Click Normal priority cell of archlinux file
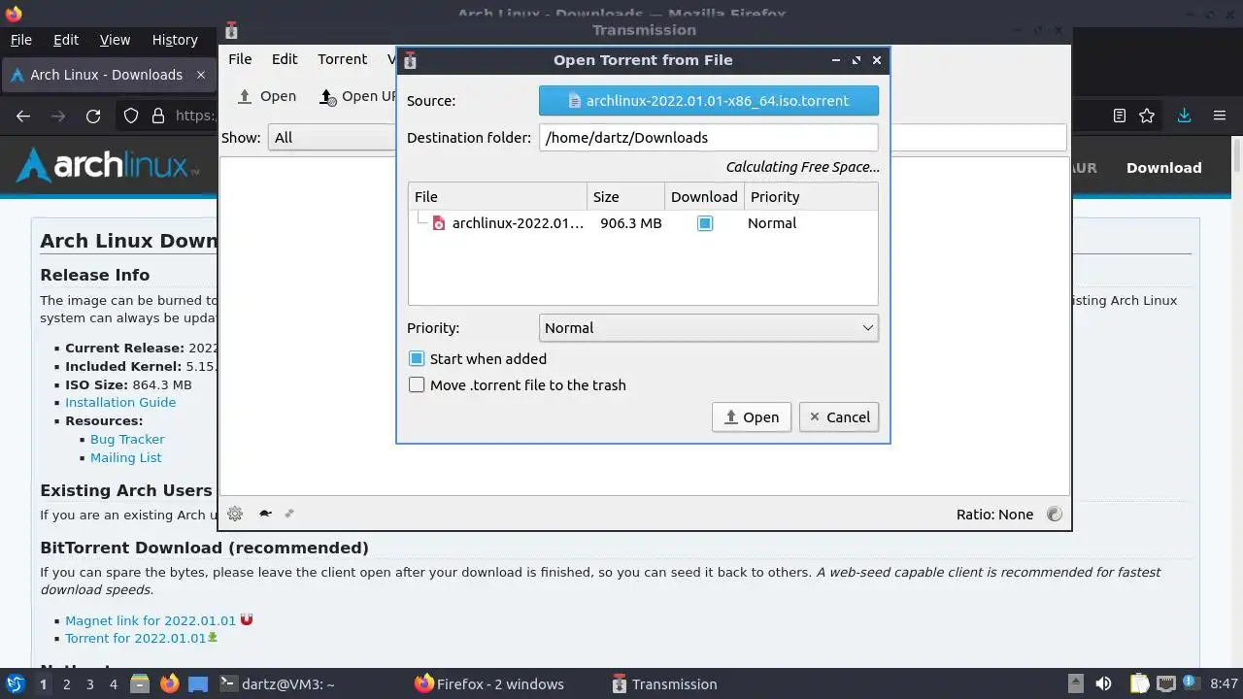This screenshot has height=699, width=1243. click(772, 223)
